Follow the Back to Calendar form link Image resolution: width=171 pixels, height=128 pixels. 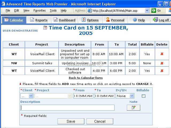(x=86, y=78)
